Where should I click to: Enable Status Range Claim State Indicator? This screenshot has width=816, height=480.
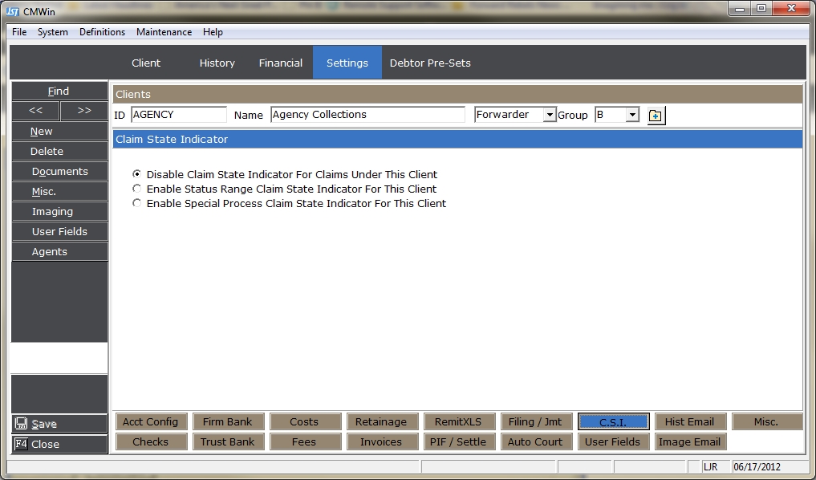point(137,189)
